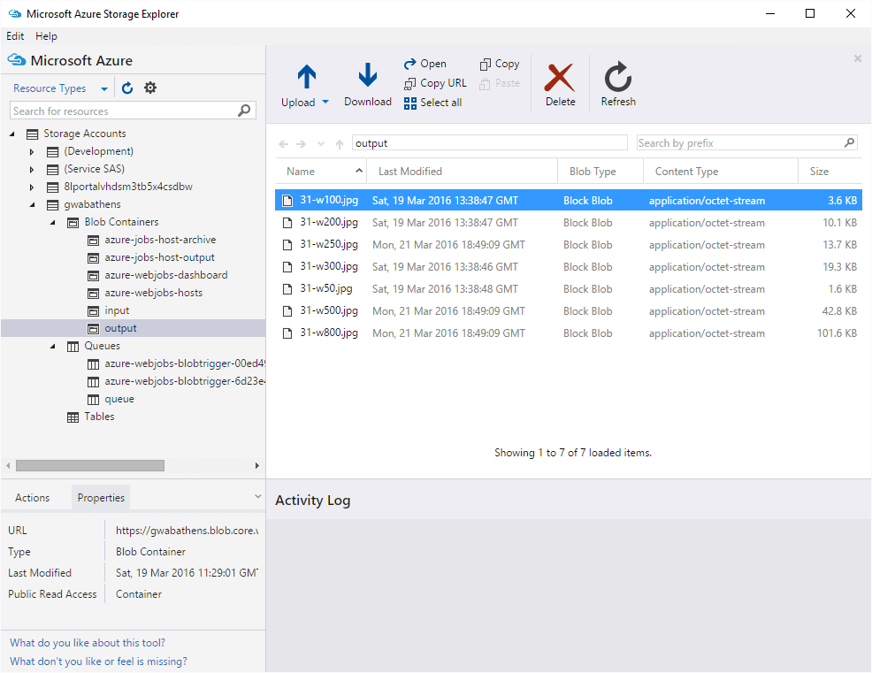The image size is (872, 673).
Task: Open the Help menu
Action: tap(46, 36)
